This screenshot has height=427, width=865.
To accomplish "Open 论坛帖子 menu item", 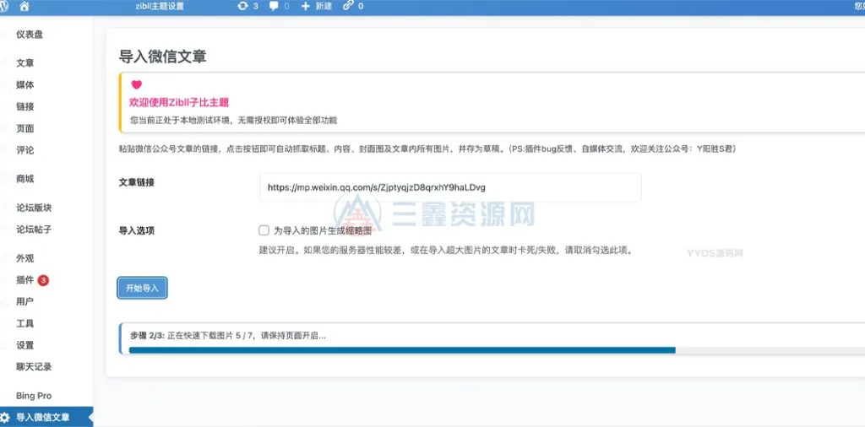I will pyautogui.click(x=34, y=230).
